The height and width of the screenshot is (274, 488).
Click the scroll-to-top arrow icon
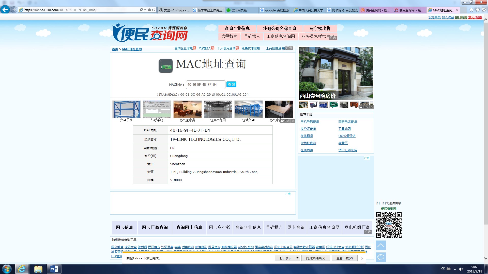381,245
